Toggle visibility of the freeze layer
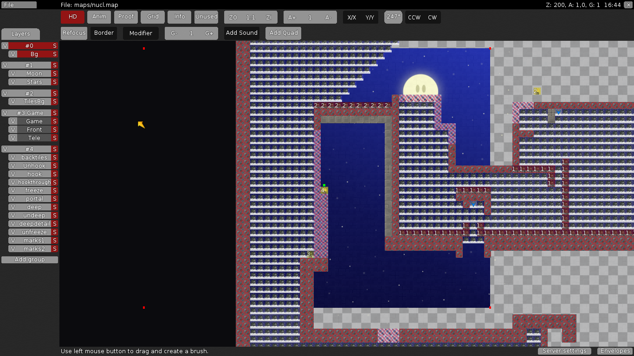This screenshot has width=634, height=356. point(13,191)
